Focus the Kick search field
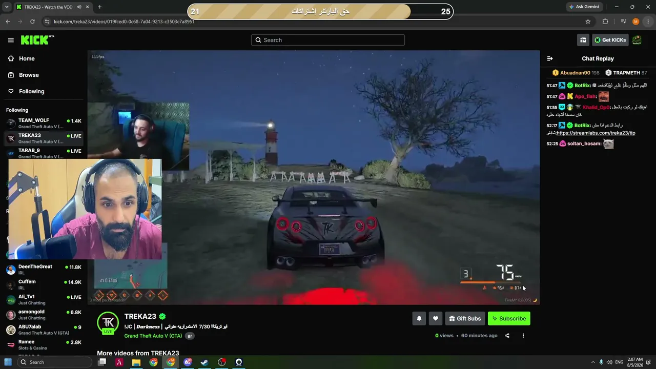Image resolution: width=656 pixels, height=369 pixels. pyautogui.click(x=328, y=40)
